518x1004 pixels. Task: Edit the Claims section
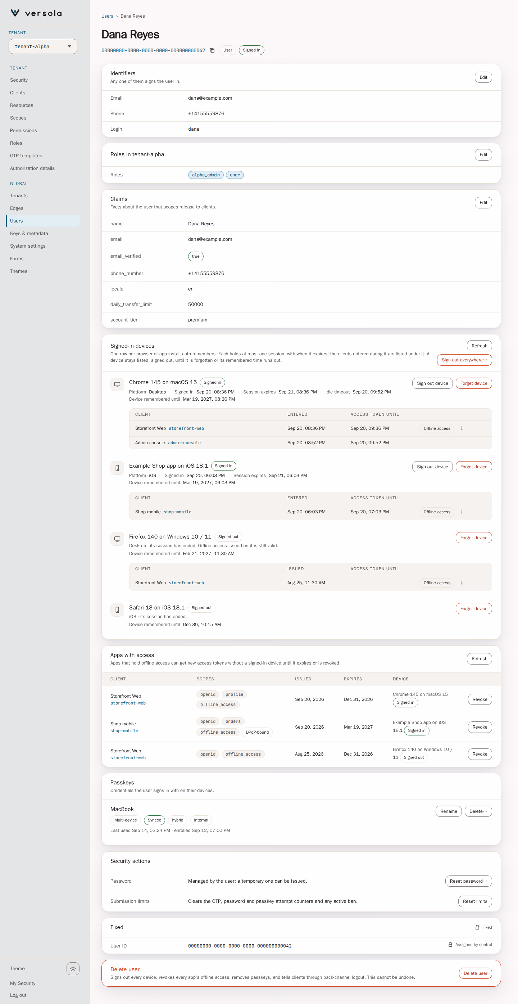point(483,203)
